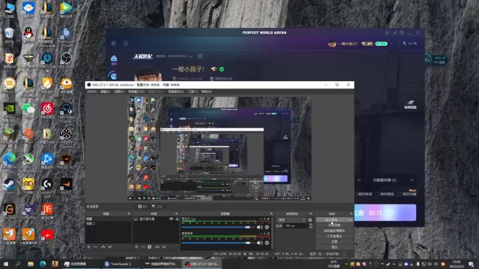Viewport: 479px width, 269px height.
Task: Open 每周回顾 weekly review in arena
Action: point(410,104)
